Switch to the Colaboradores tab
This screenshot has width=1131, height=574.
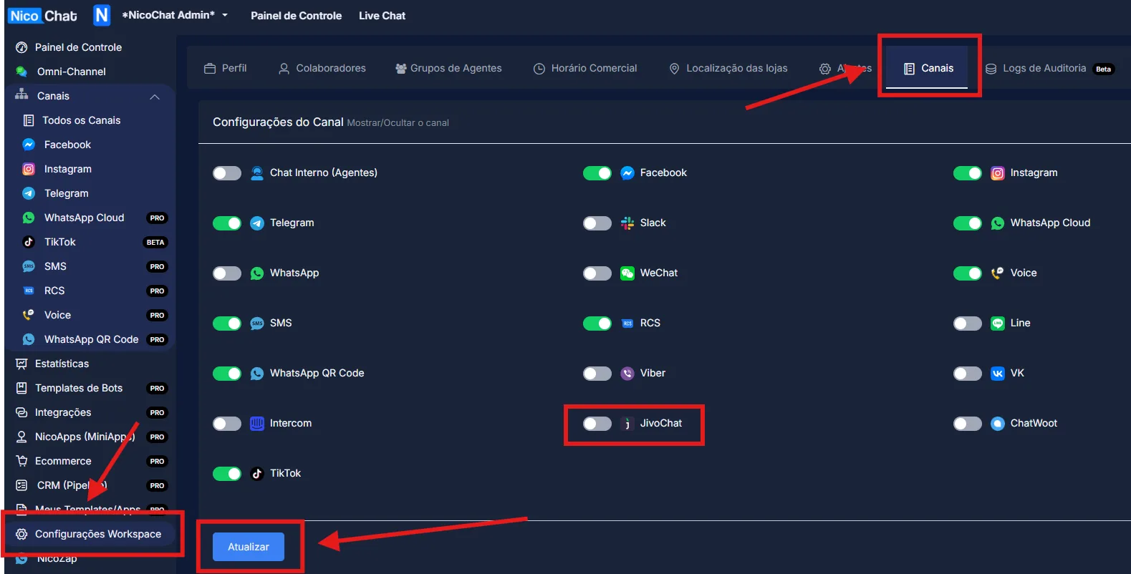(x=322, y=68)
